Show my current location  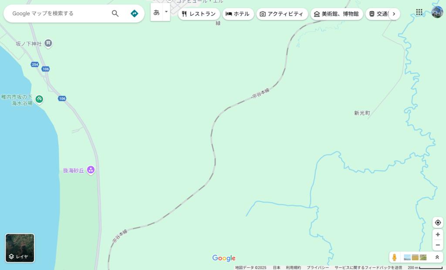438,223
